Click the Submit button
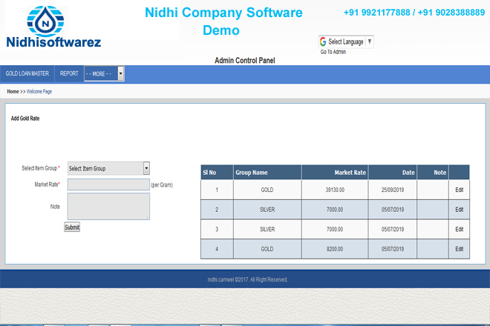Image resolution: width=490 pixels, height=326 pixels. 72,227
